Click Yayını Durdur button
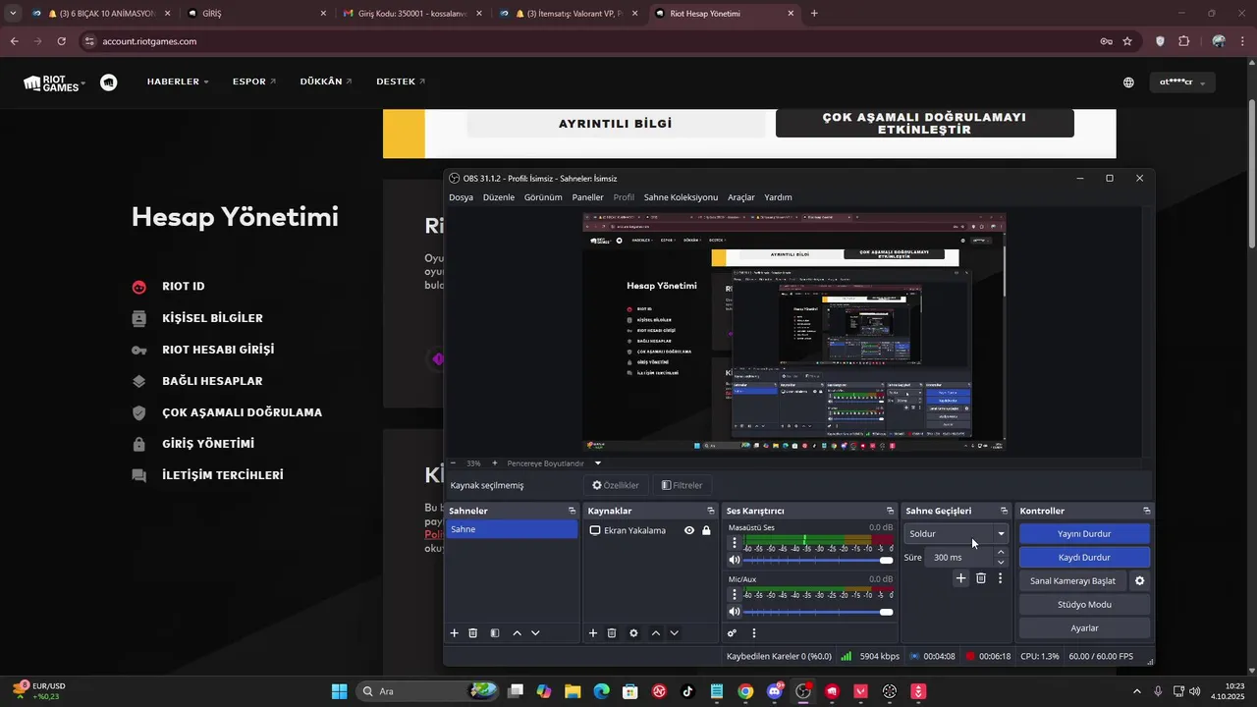Screen dimensions: 1257x707 coord(1084,534)
